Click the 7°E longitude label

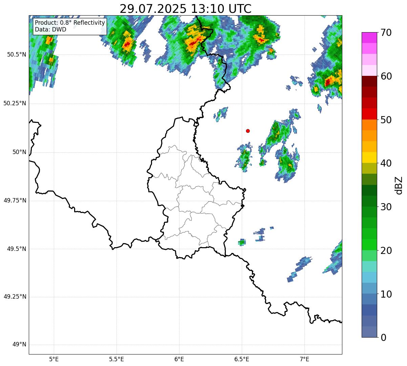[304, 359]
